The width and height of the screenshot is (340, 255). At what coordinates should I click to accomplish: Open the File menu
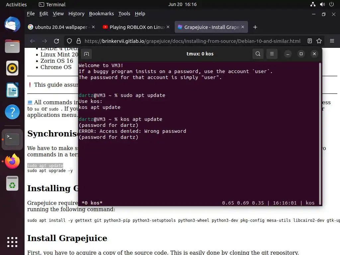(x=31, y=14)
